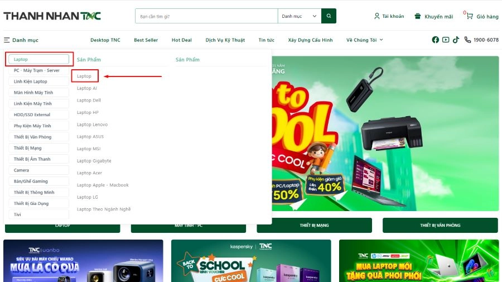The image size is (502, 282).
Task: Click the green THIẾT BỊ MẠNG button
Action: pos(315,225)
